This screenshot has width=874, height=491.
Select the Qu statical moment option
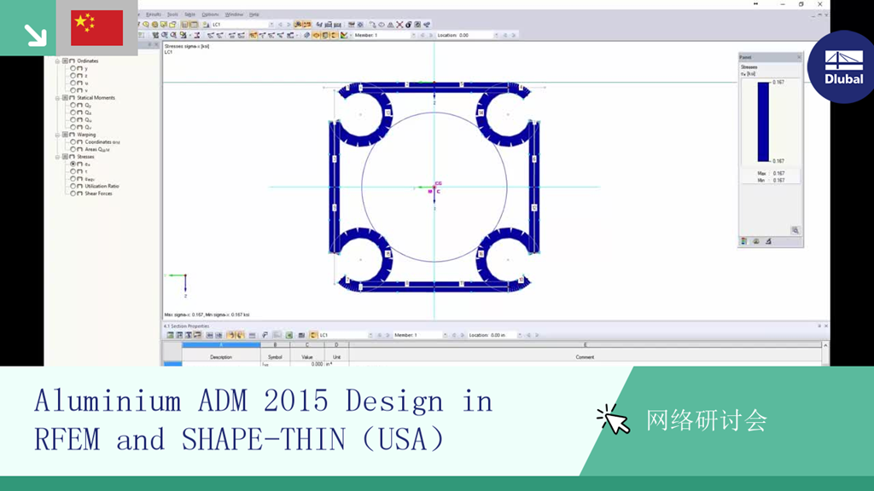73,119
